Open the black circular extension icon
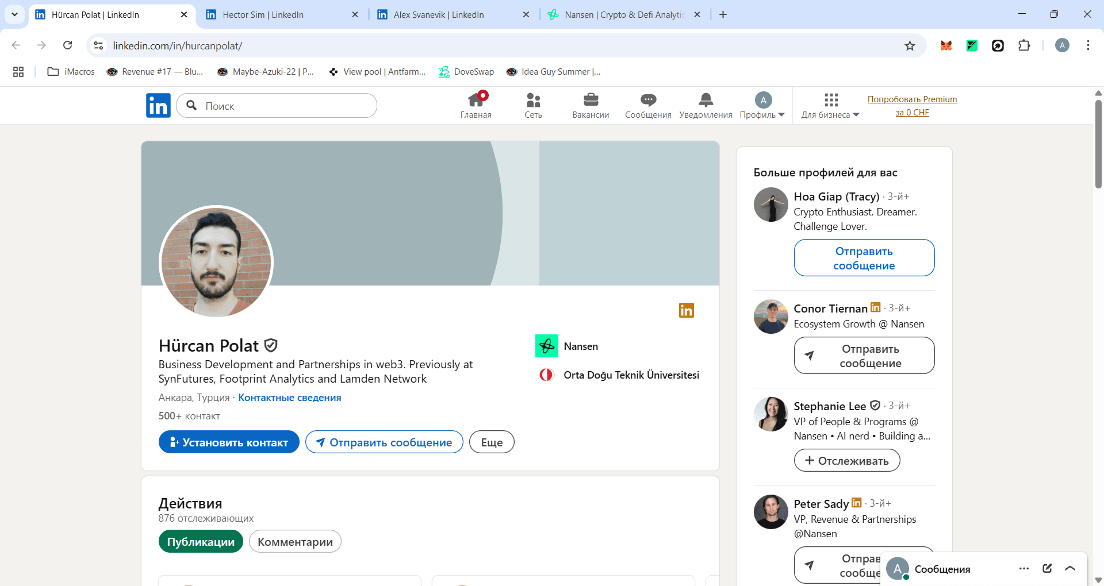This screenshot has width=1104, height=586. pos(998,45)
